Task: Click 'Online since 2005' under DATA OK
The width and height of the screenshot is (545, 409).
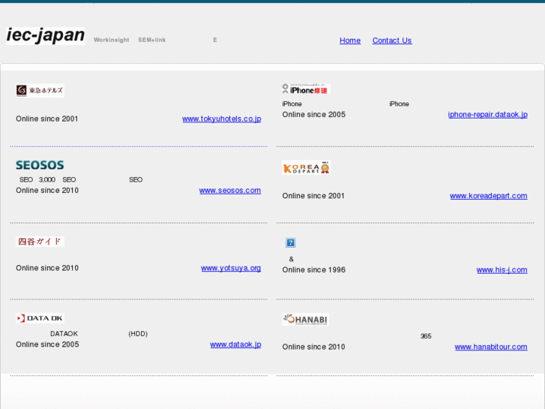Action: pos(47,344)
